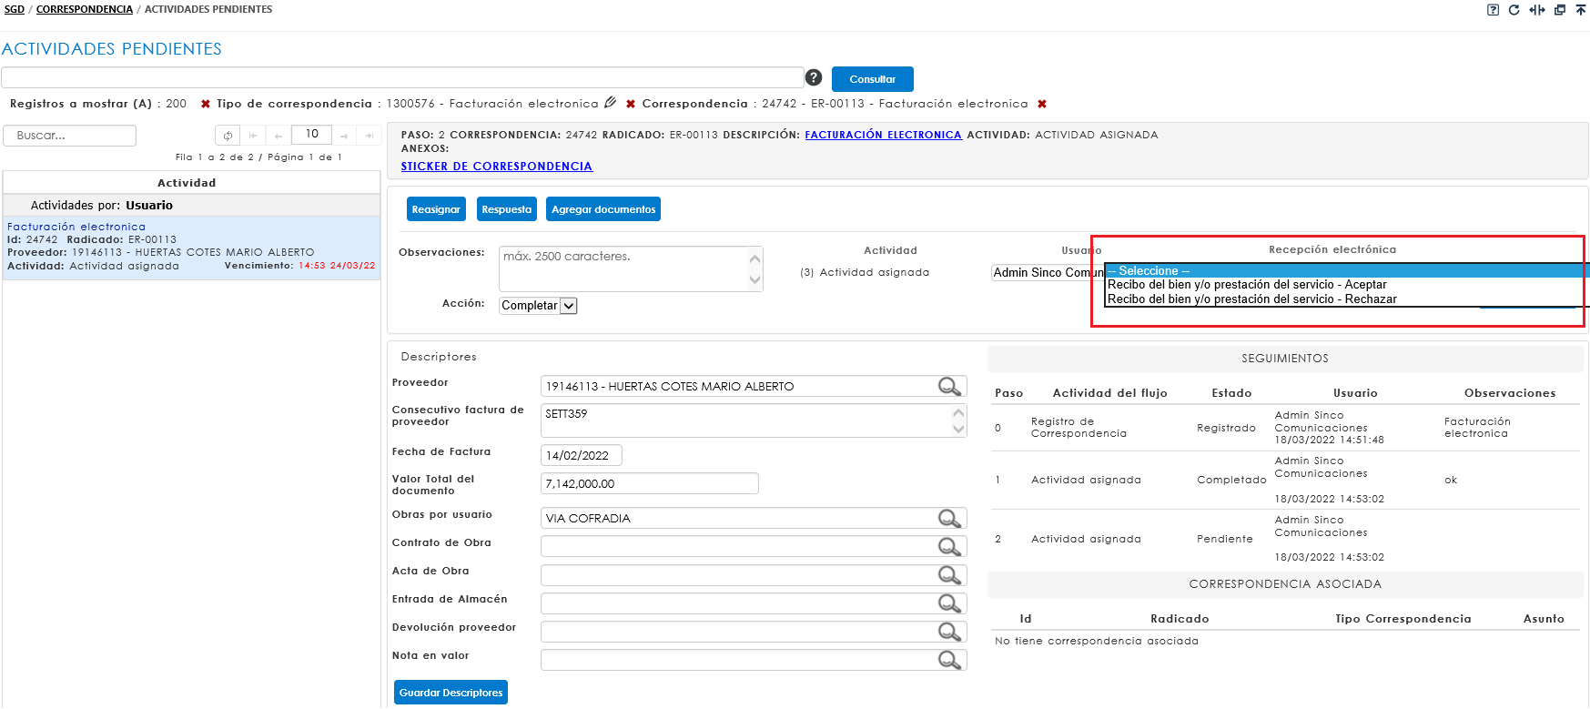
Task: Click the Agregar documentos button
Action: [x=603, y=209]
